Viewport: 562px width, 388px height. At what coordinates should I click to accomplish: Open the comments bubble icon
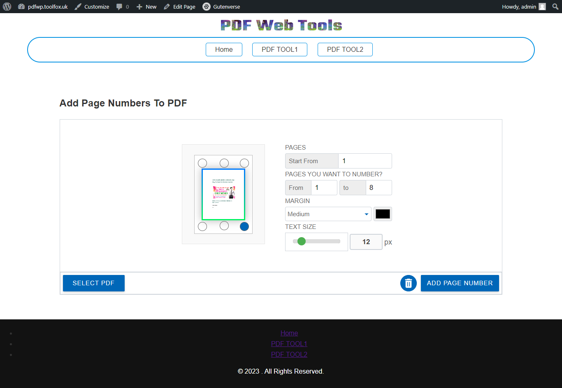point(119,7)
